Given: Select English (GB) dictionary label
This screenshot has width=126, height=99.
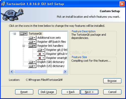Looking at the screenshot, I should (x=51, y=62).
